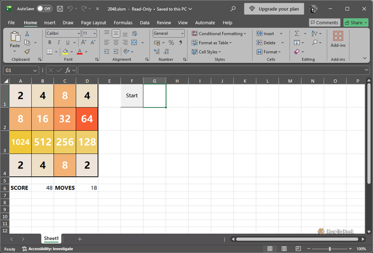
Task: Click the Percent Style icon
Action: click(171, 43)
